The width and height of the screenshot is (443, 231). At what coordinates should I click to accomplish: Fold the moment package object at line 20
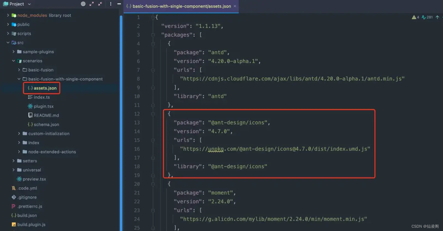pos(153,184)
